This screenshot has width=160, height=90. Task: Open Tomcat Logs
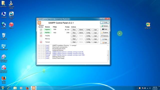(x=95, y=42)
